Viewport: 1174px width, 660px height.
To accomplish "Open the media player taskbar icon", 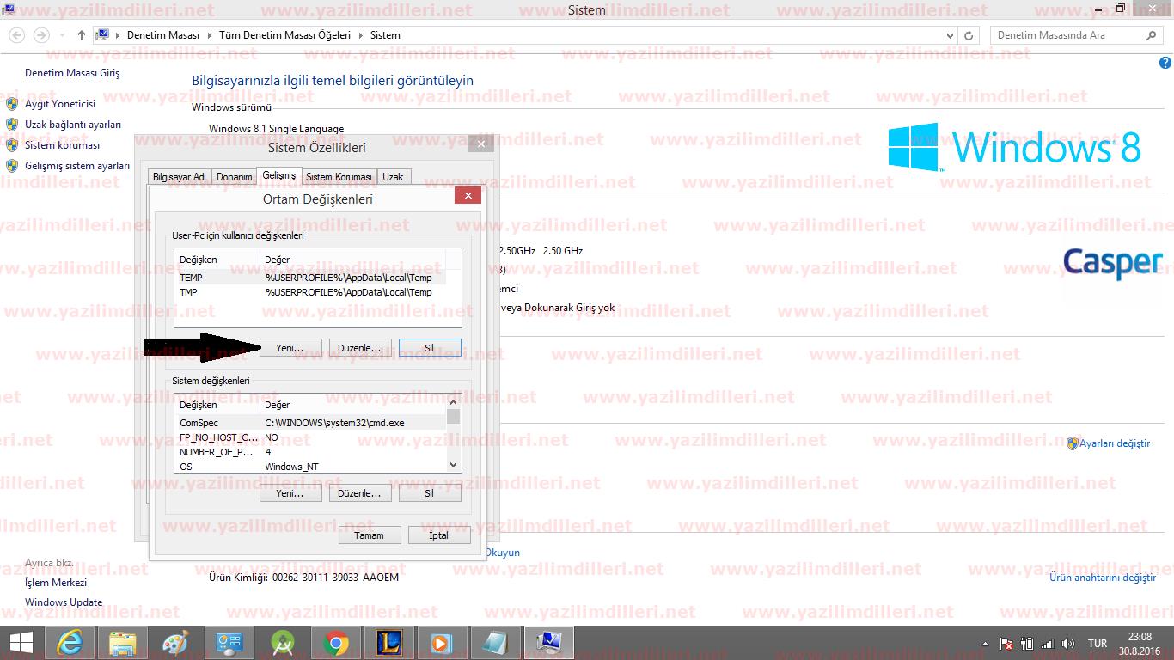I will click(x=441, y=643).
